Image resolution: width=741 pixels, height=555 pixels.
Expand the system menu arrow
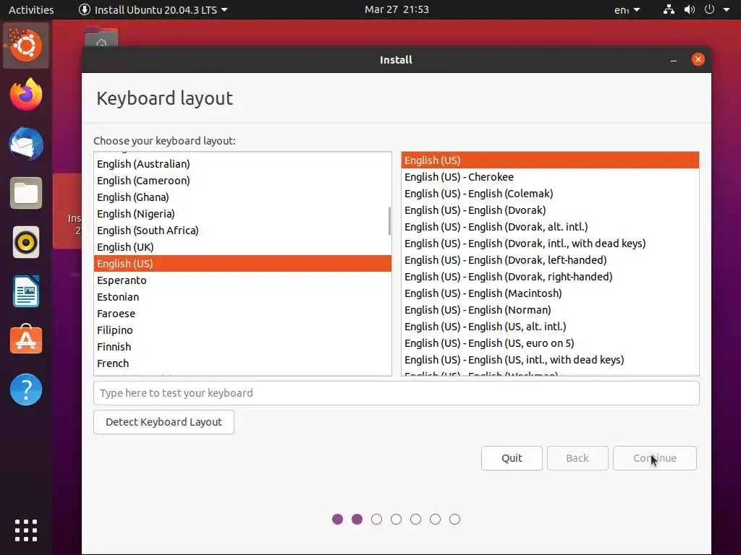tap(727, 9)
